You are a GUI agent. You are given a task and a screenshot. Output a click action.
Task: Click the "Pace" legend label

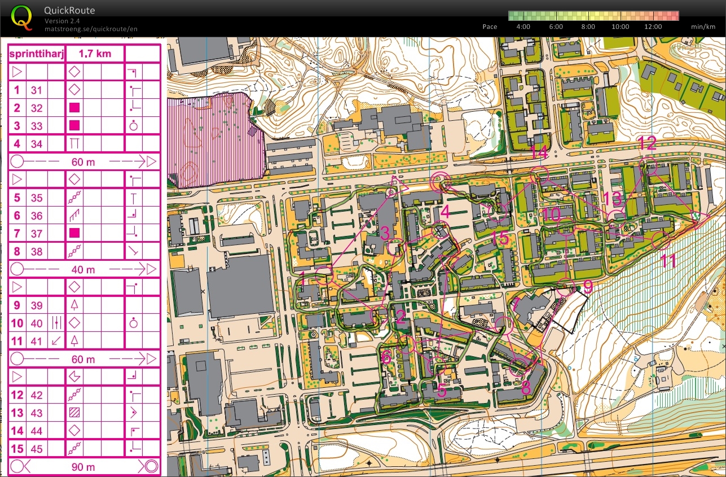[x=490, y=27]
